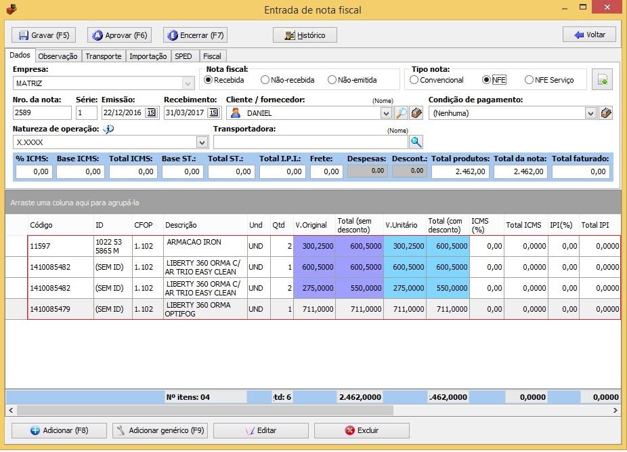The image size is (627, 452).
Task: Select the Não-emitida radio option
Action: (x=332, y=80)
